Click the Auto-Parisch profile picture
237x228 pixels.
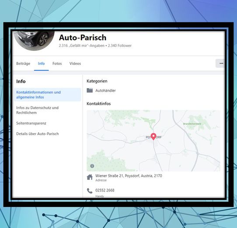pyautogui.click(x=34, y=40)
